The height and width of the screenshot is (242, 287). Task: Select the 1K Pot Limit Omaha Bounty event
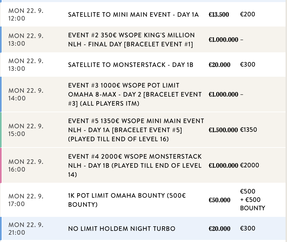tap(127, 200)
